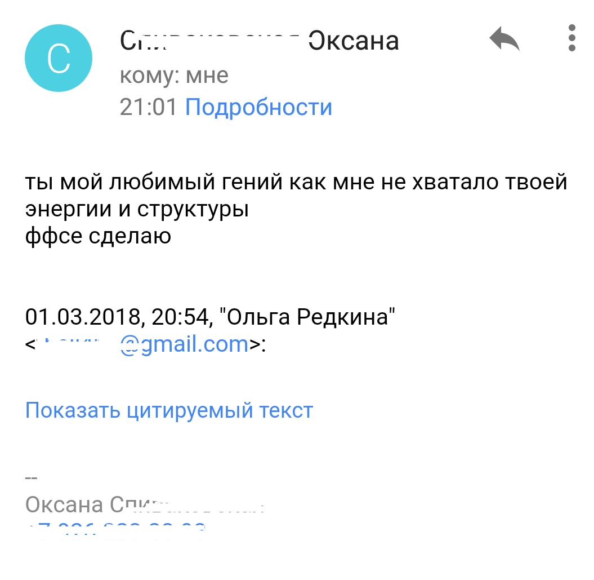Screen dimensions: 594x580
Task: Expand the recipient line 'кому: мне'
Action: click(x=175, y=75)
